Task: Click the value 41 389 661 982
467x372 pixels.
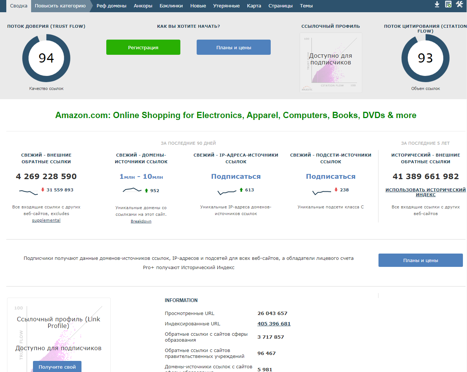Action: click(x=426, y=177)
